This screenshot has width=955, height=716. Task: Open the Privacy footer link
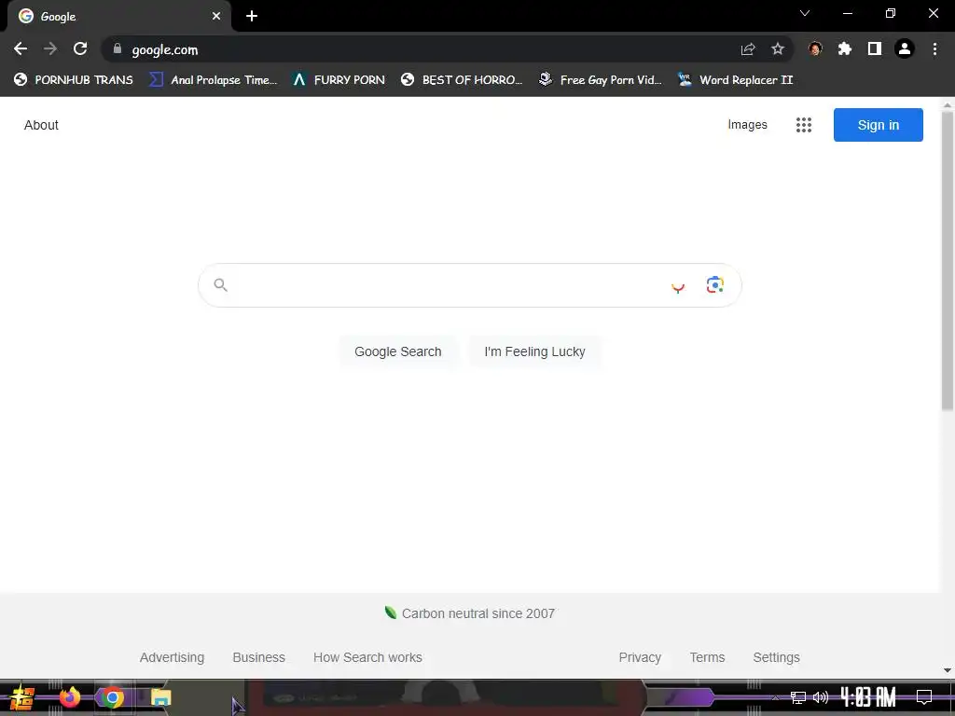click(x=640, y=657)
